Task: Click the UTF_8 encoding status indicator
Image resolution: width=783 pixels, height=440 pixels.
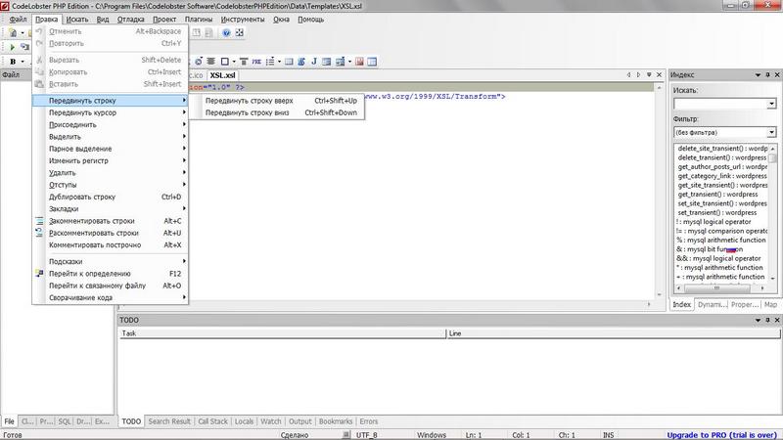Action: (x=366, y=435)
